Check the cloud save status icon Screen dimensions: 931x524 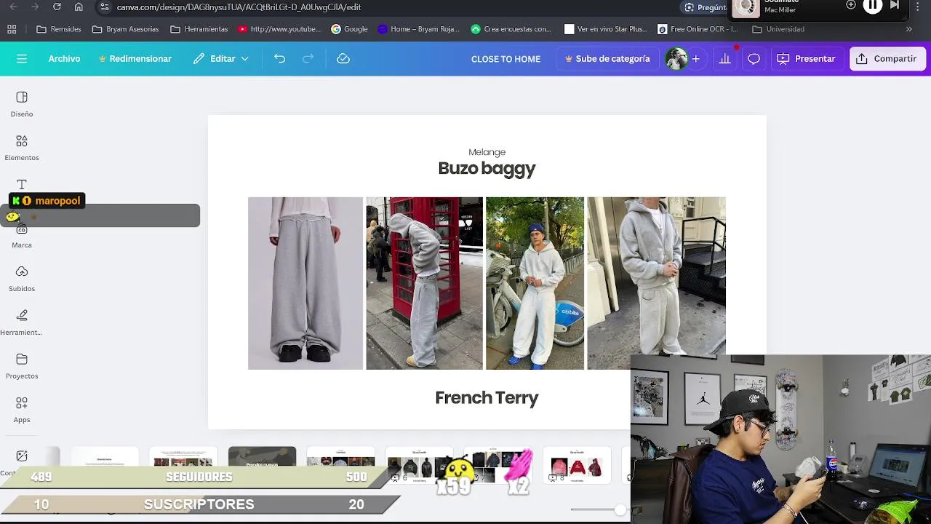(x=343, y=58)
